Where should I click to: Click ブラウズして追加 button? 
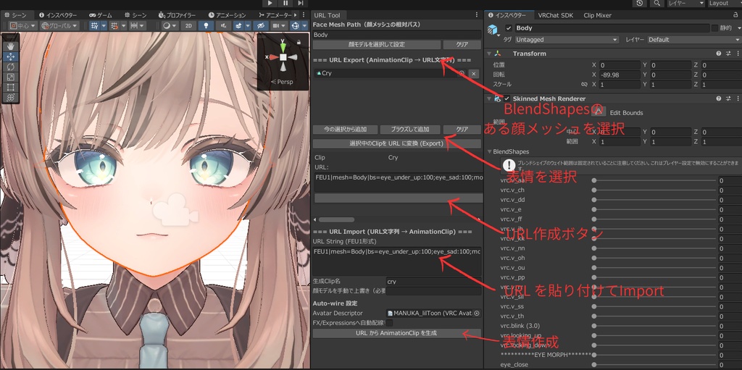pos(410,129)
